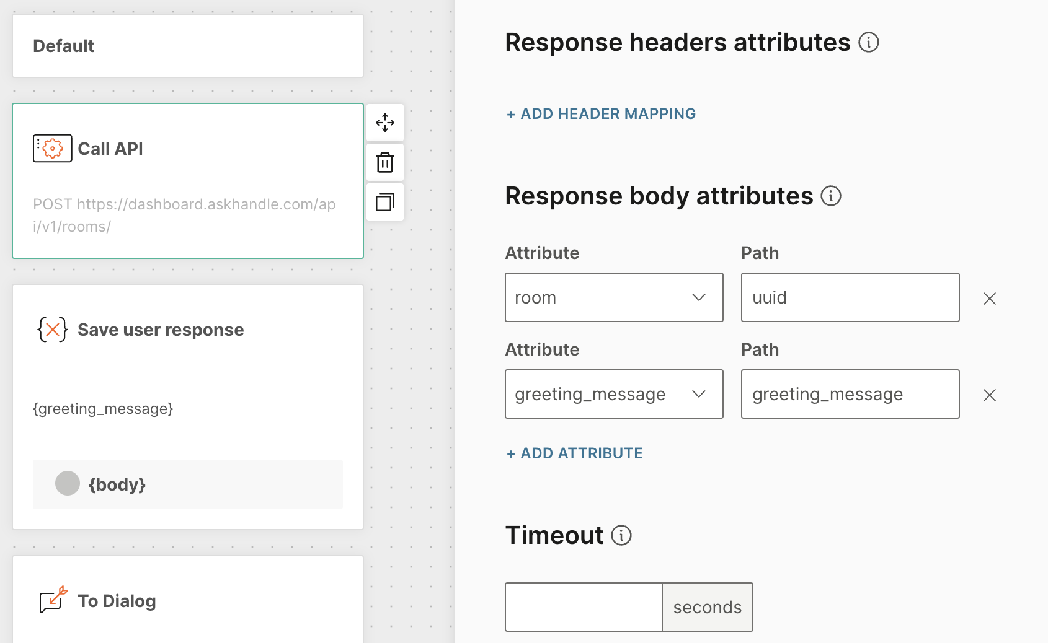This screenshot has width=1048, height=643.
Task: Focus the uuid path input field
Action: point(850,297)
